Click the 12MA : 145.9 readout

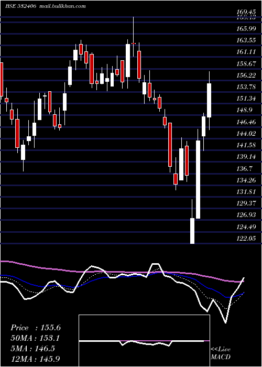pos(35,359)
